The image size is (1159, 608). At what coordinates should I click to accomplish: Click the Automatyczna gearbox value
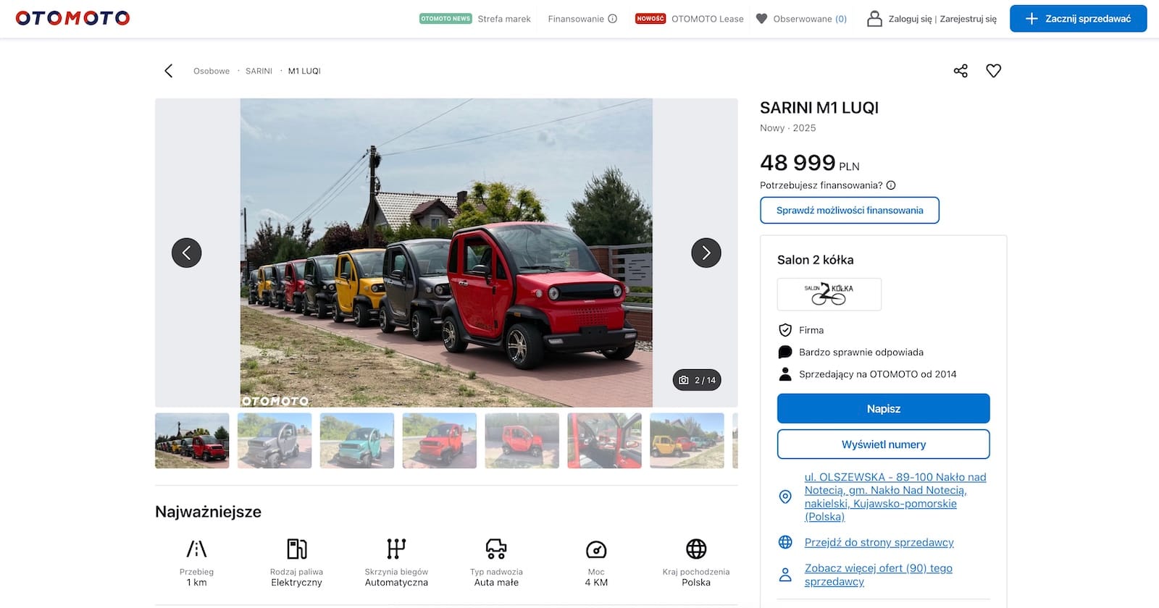pyautogui.click(x=396, y=583)
